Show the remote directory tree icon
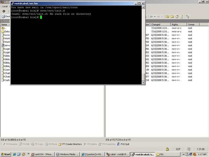 click(188, 16)
